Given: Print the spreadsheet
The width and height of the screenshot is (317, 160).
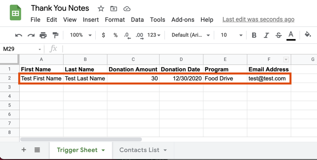Looking at the screenshot, I should [x=43, y=35].
